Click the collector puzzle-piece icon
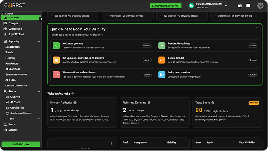This screenshot has height=151, width=268. point(56,60)
